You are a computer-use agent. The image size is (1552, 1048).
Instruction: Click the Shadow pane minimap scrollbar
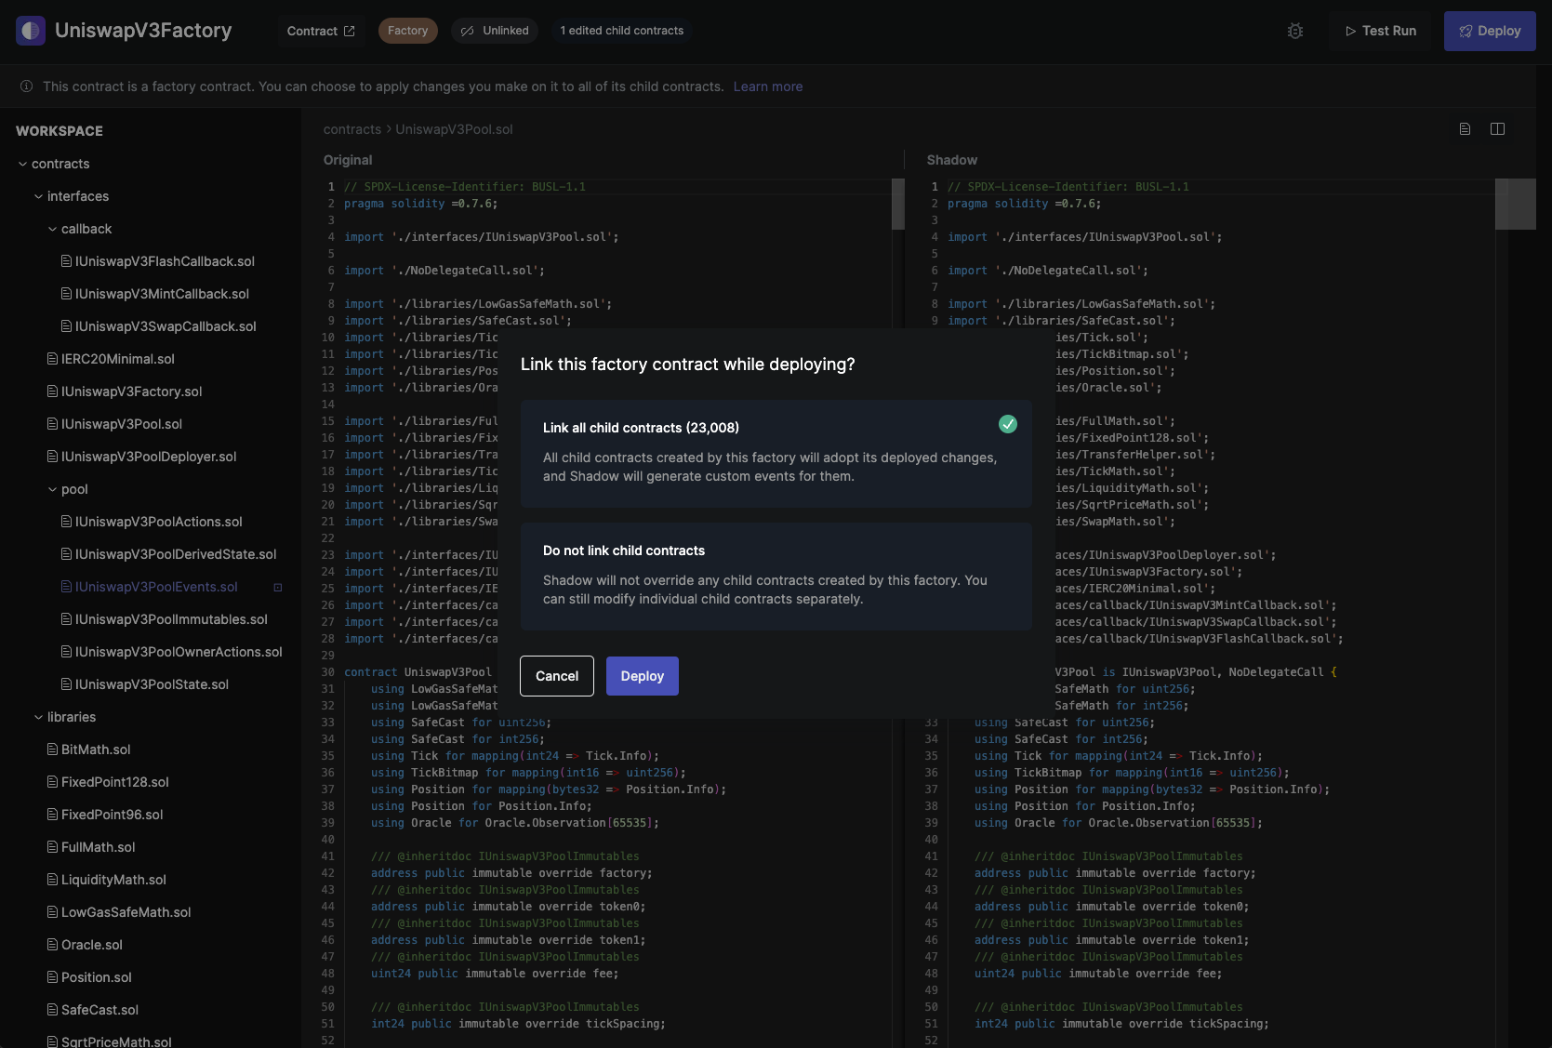click(x=1515, y=205)
